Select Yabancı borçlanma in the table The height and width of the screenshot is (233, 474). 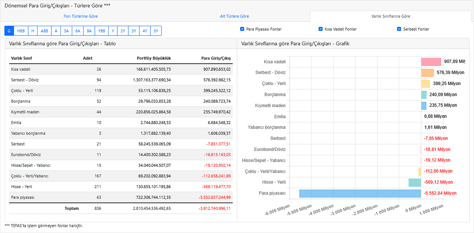click(28, 133)
